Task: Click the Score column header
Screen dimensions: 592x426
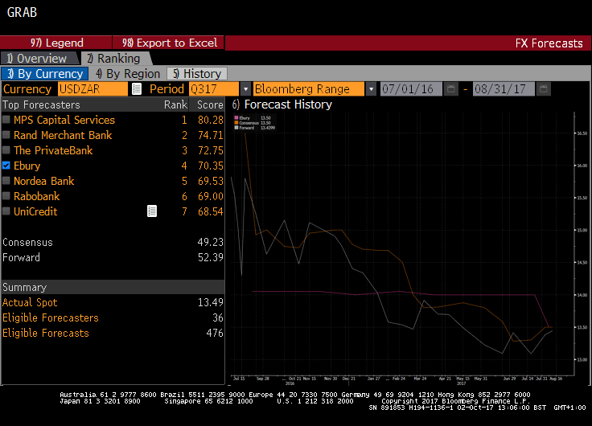Action: point(210,104)
